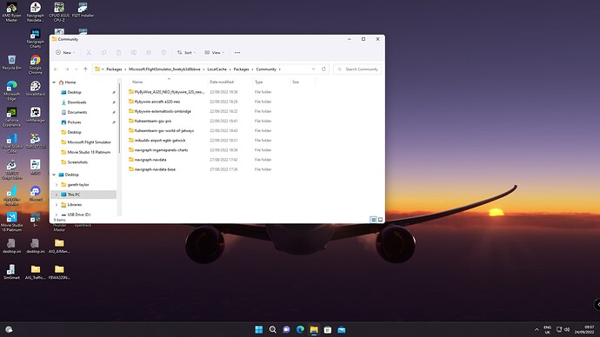Viewport: 600px width, 337px height.
Task: Open GeForce Experience desktop shortcut
Action: click(x=12, y=117)
